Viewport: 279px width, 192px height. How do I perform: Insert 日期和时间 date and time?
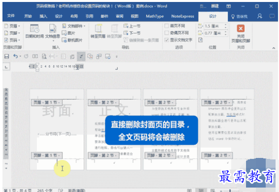[x=34, y=32]
